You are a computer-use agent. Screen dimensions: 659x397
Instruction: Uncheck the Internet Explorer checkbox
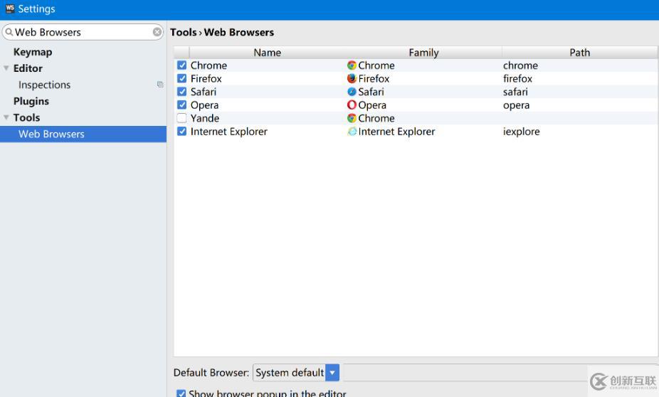(181, 131)
